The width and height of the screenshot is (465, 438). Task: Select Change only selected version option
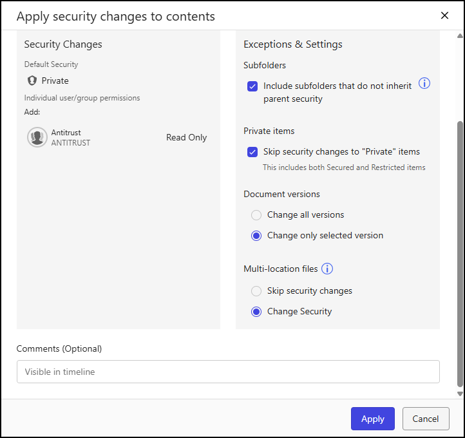click(x=256, y=236)
